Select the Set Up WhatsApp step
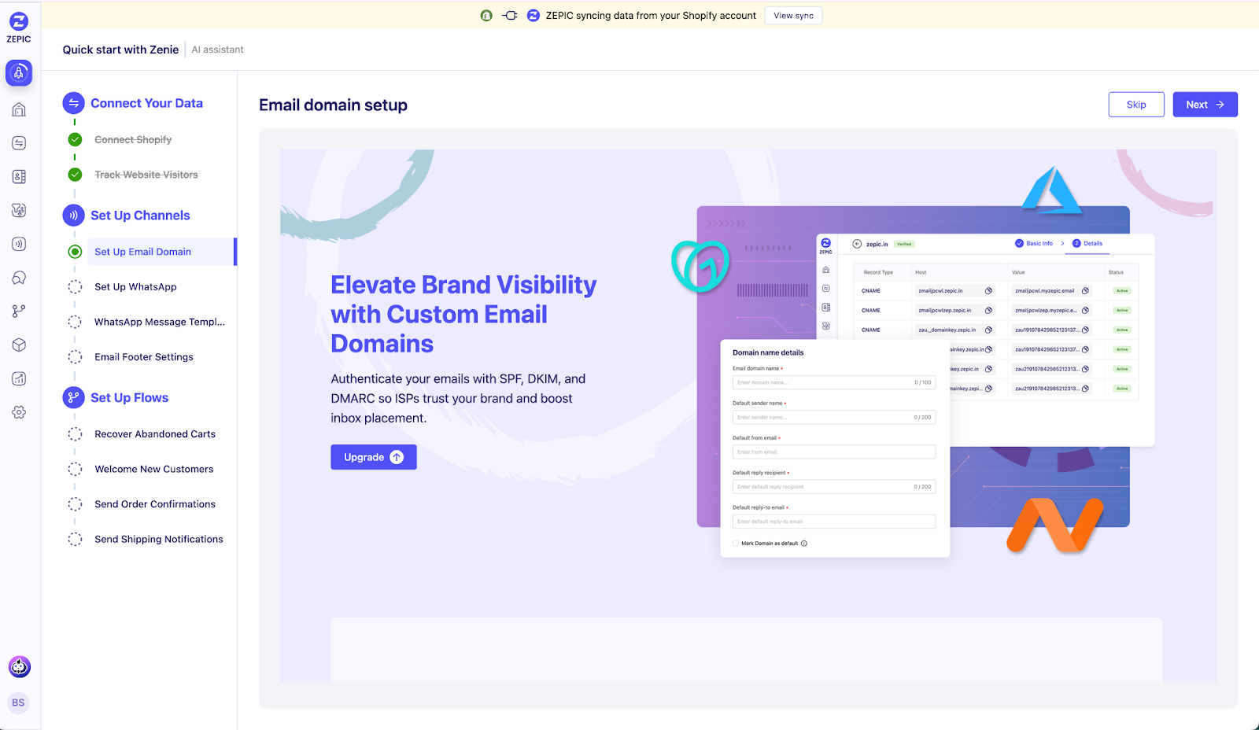1259x730 pixels. point(135,287)
